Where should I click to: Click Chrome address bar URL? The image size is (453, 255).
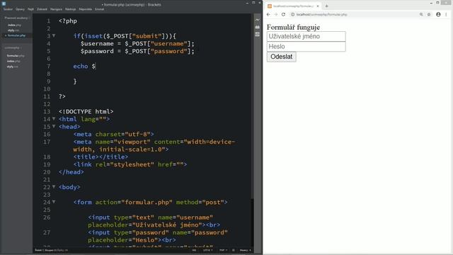[x=321, y=14]
